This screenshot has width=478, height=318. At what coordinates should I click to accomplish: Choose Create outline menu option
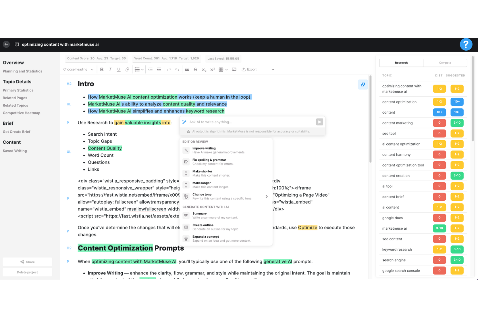coord(226,227)
